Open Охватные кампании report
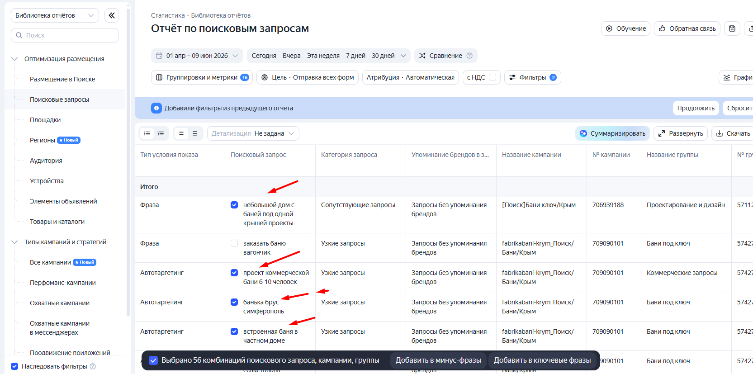The image size is (753, 374). pyautogui.click(x=60, y=303)
